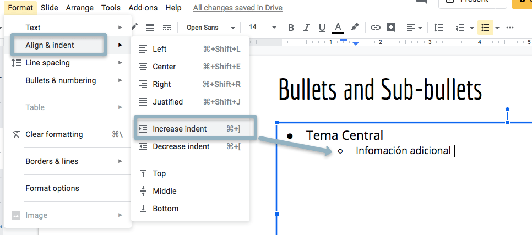The image size is (532, 235).
Task: Click All changes saved in Drive link
Action: tap(237, 8)
